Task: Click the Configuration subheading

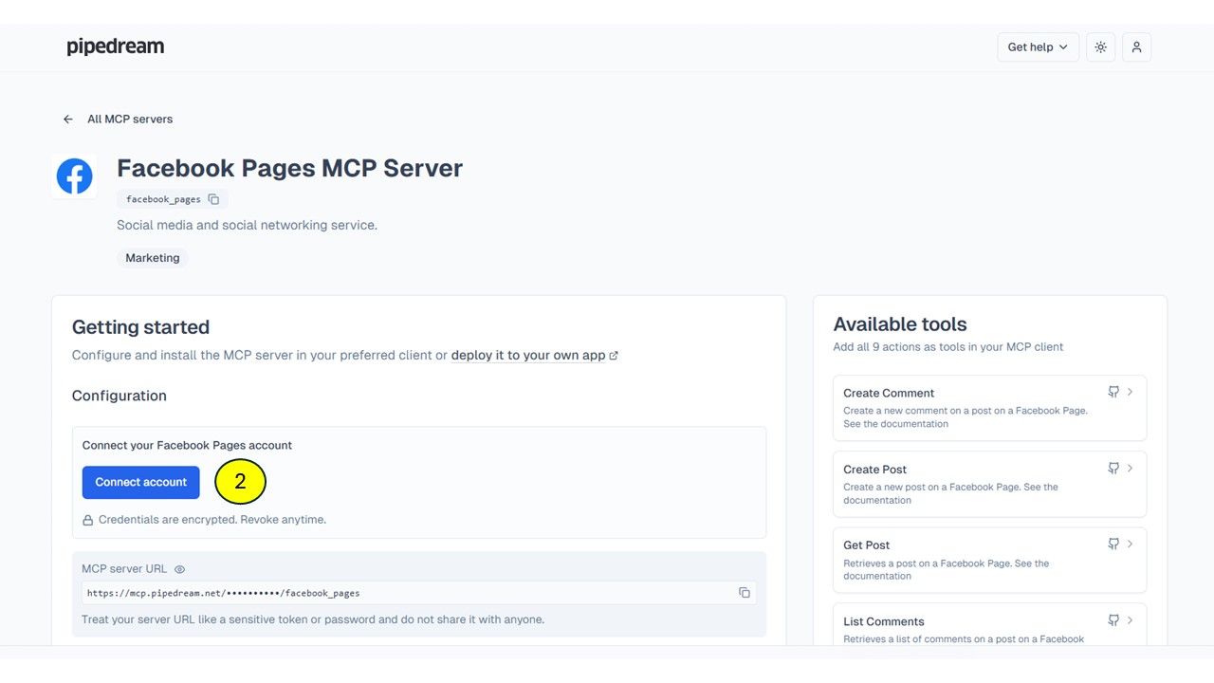Action: [120, 396]
